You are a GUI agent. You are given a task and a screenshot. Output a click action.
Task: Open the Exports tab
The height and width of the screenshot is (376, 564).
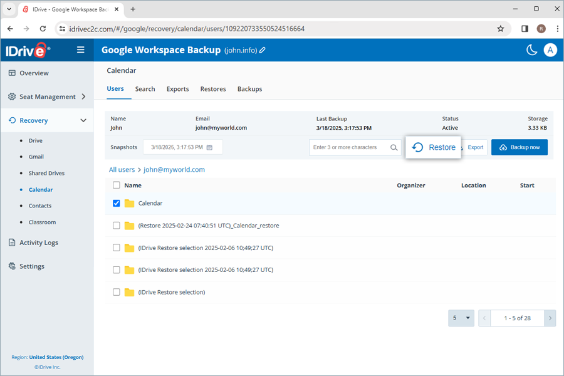177,89
